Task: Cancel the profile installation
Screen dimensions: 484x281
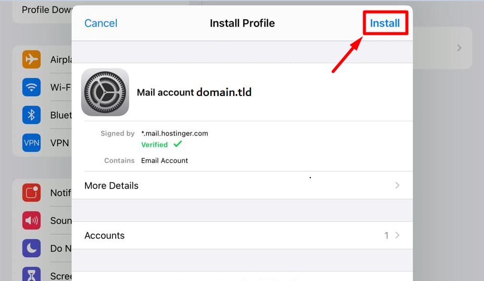Action: pyautogui.click(x=101, y=23)
